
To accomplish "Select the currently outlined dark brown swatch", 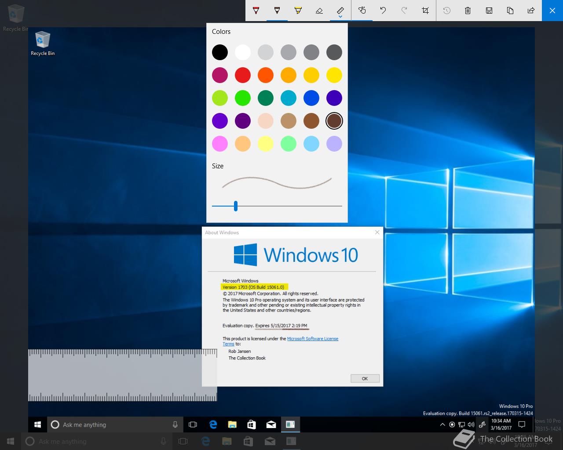I will pyautogui.click(x=334, y=121).
